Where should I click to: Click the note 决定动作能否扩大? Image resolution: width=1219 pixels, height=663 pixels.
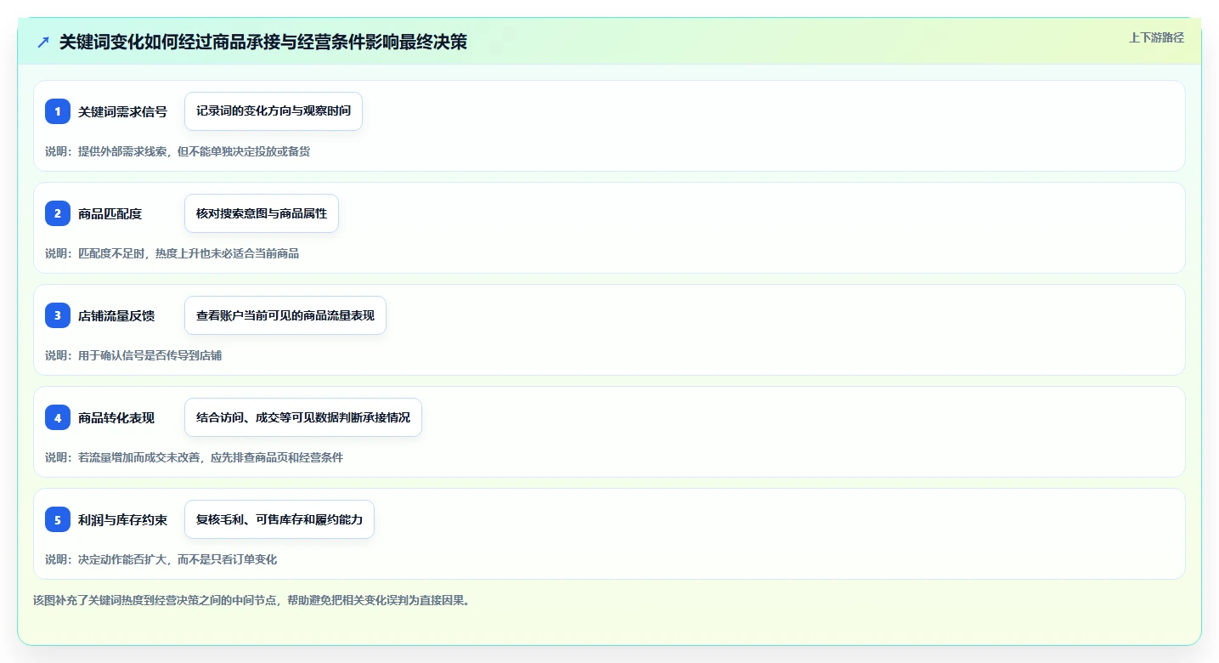(x=161, y=559)
